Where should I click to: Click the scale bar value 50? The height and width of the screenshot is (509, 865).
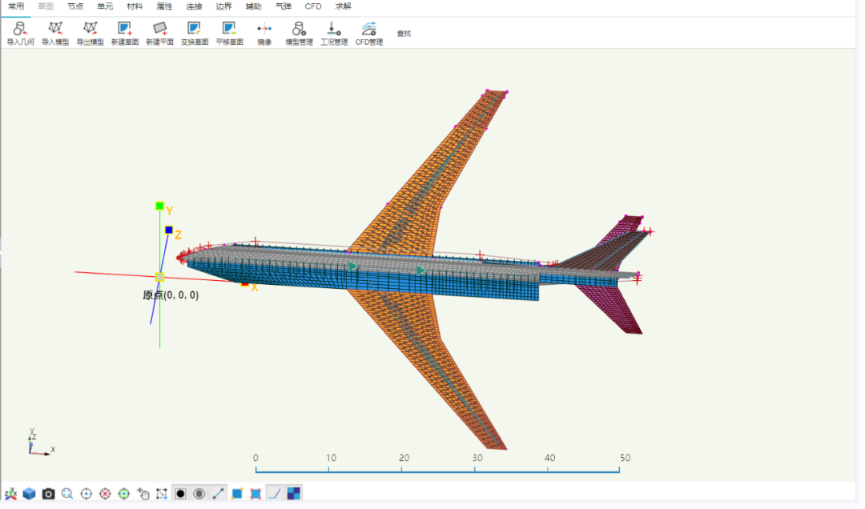coord(625,458)
